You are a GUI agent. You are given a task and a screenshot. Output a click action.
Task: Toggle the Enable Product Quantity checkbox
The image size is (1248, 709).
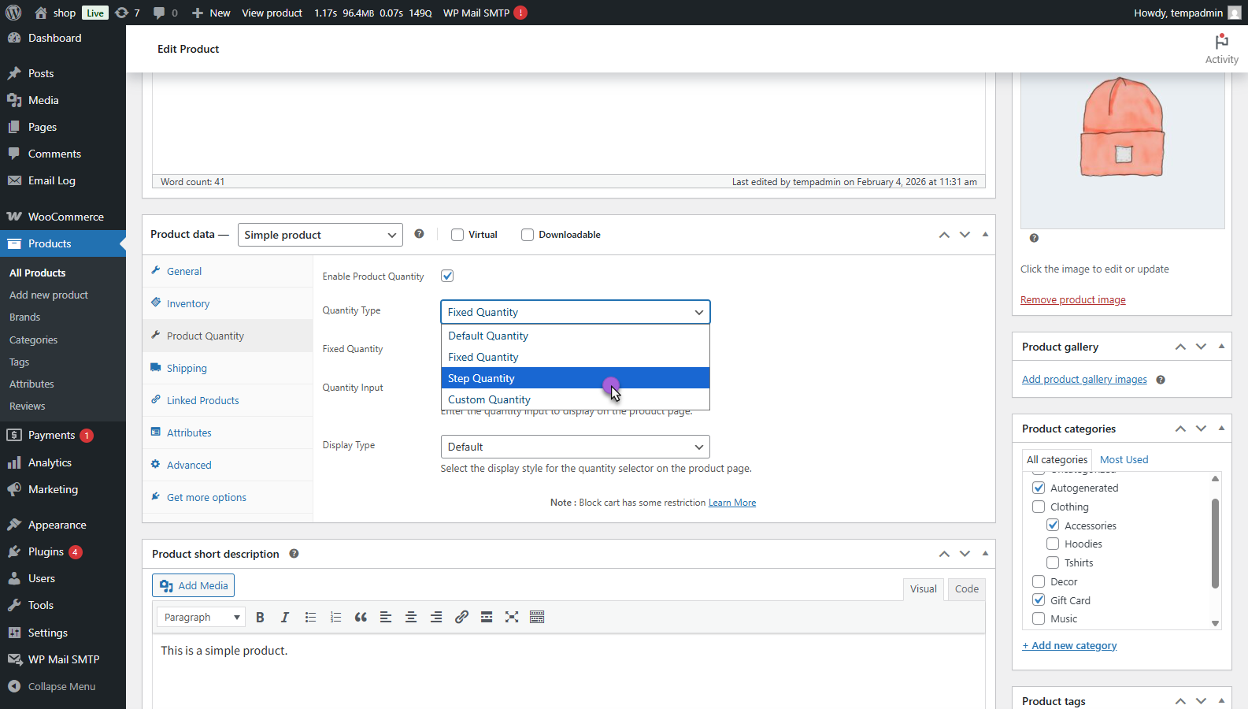coord(447,276)
